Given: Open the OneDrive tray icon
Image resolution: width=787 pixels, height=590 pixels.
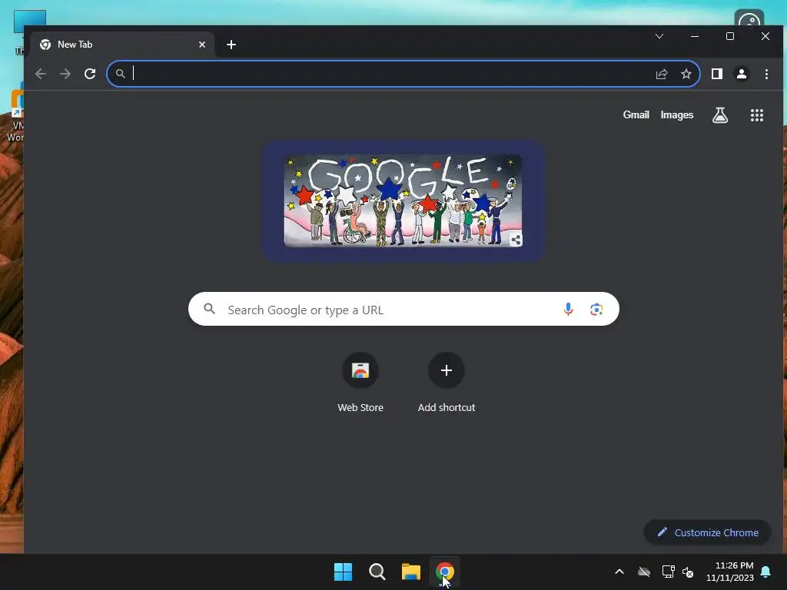Looking at the screenshot, I should tap(644, 572).
